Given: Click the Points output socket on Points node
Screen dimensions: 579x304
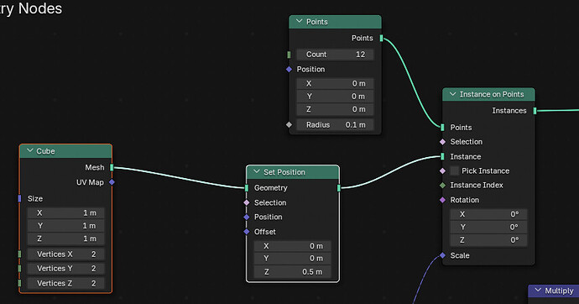Looking at the screenshot, I should point(382,38).
